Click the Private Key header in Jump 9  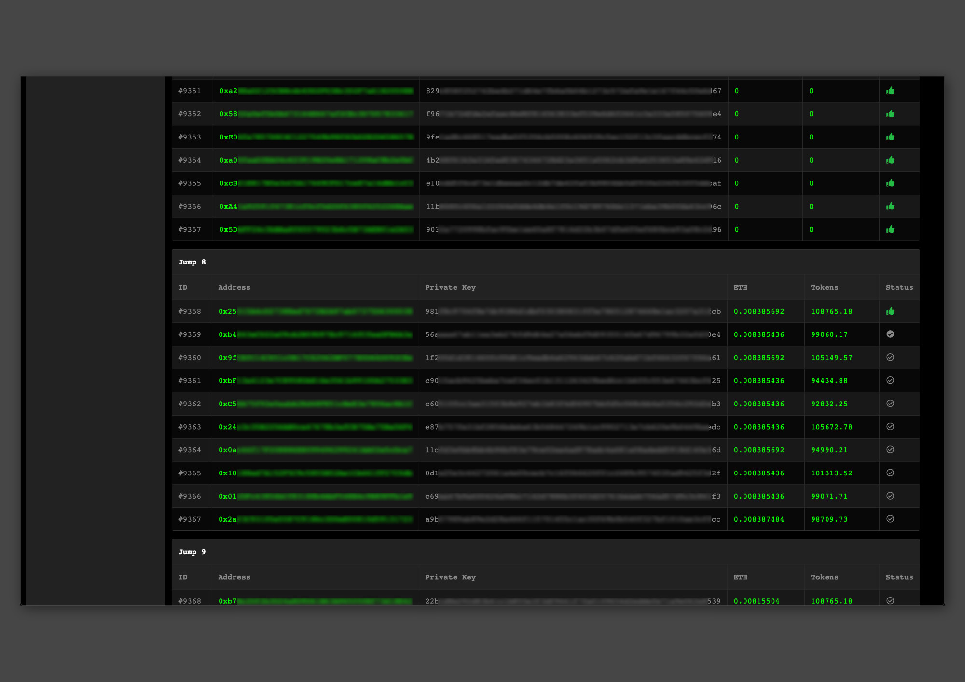coord(450,577)
